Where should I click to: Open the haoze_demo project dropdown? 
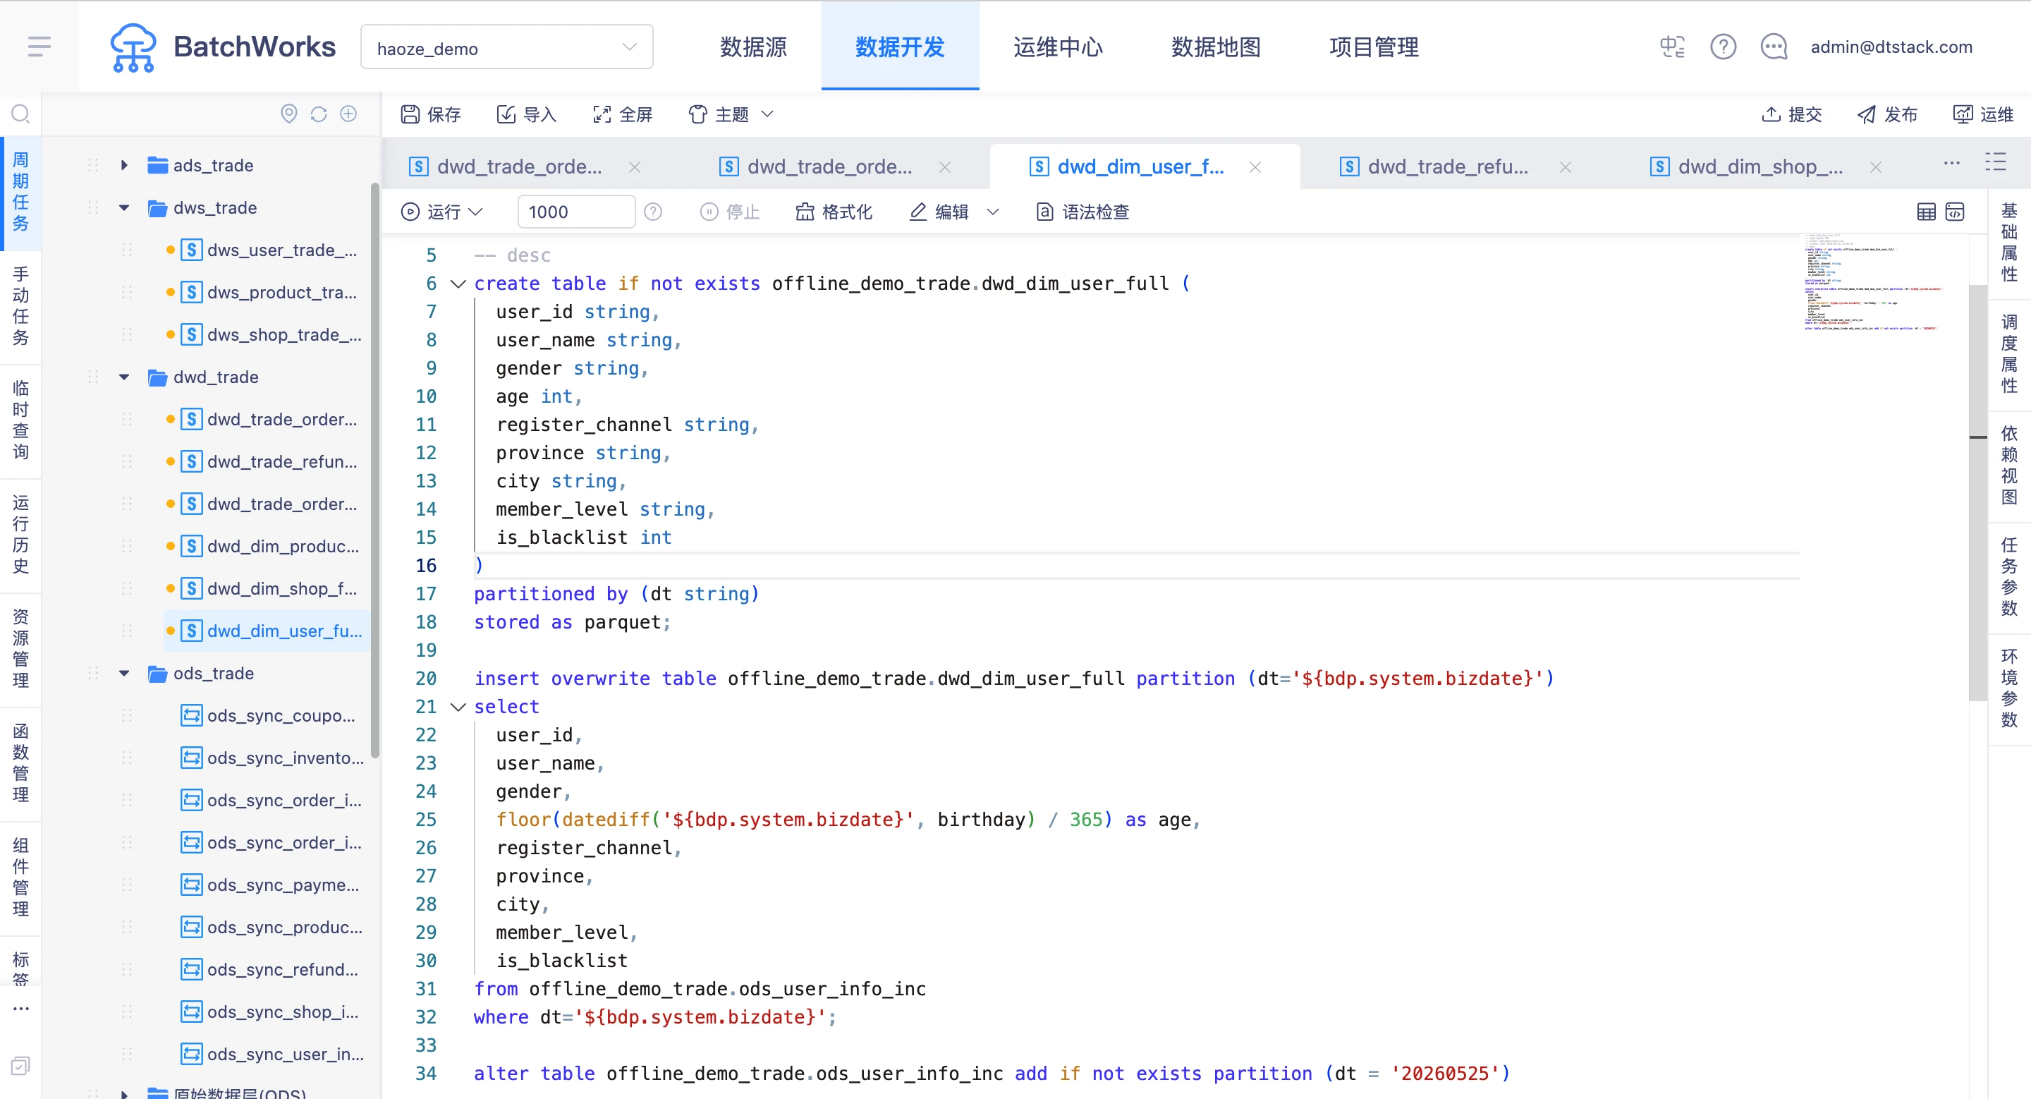click(506, 47)
